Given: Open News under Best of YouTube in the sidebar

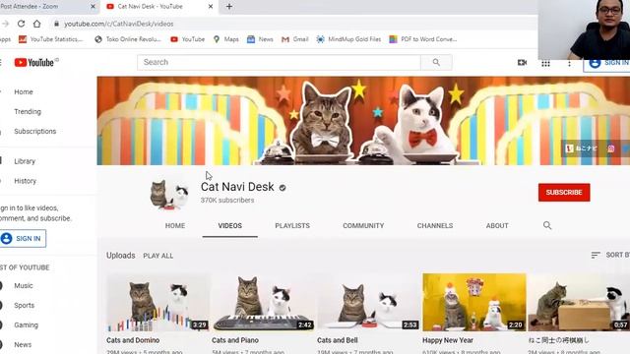Looking at the screenshot, I should (x=23, y=345).
